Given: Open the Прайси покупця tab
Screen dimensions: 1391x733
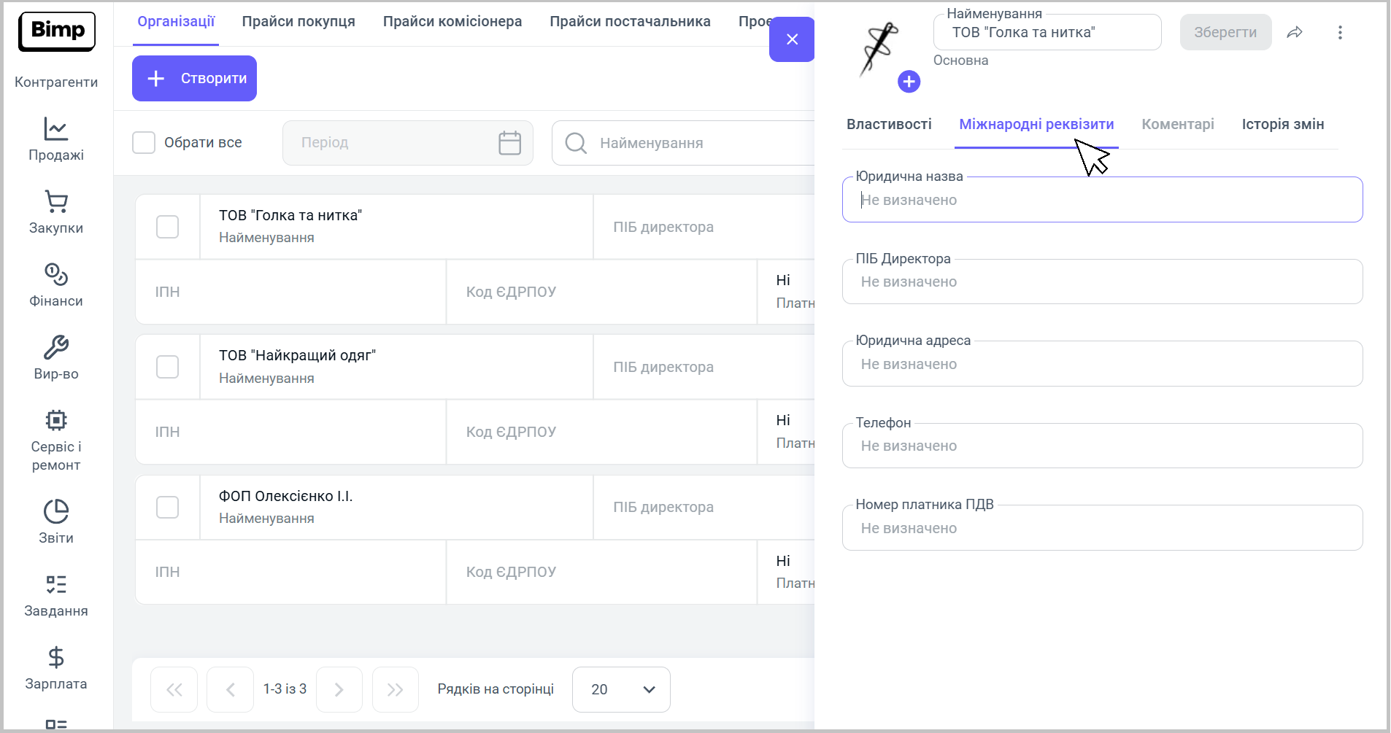Looking at the screenshot, I should [x=298, y=22].
